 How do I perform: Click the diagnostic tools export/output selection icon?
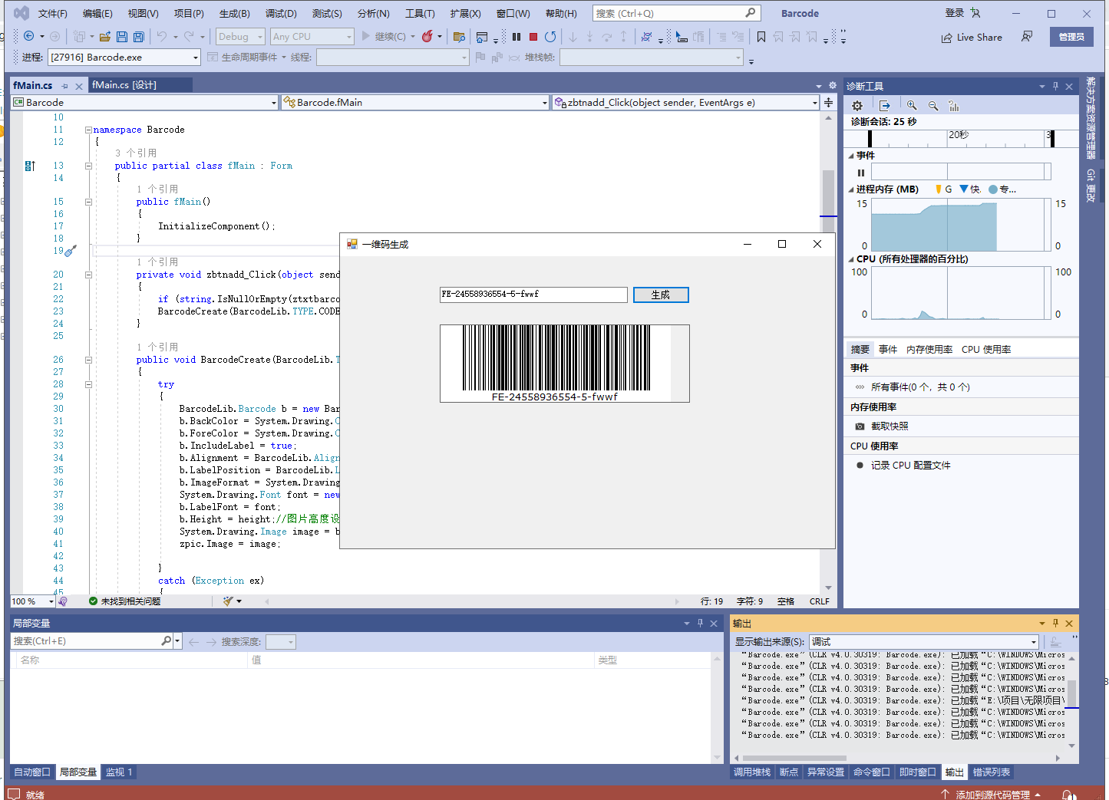tap(884, 106)
